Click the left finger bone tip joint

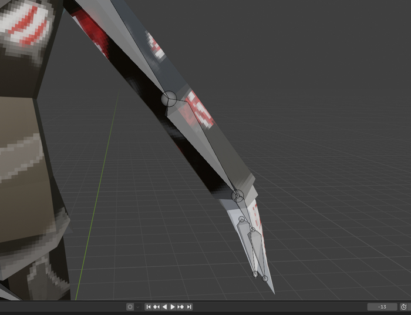255,274
